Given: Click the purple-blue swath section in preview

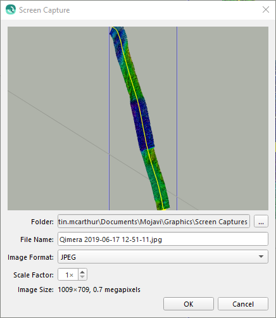Looking at the screenshot, I should [x=142, y=125].
